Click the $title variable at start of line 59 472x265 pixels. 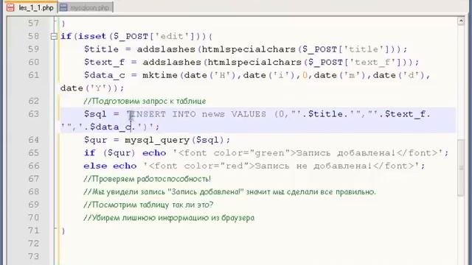tap(101, 49)
